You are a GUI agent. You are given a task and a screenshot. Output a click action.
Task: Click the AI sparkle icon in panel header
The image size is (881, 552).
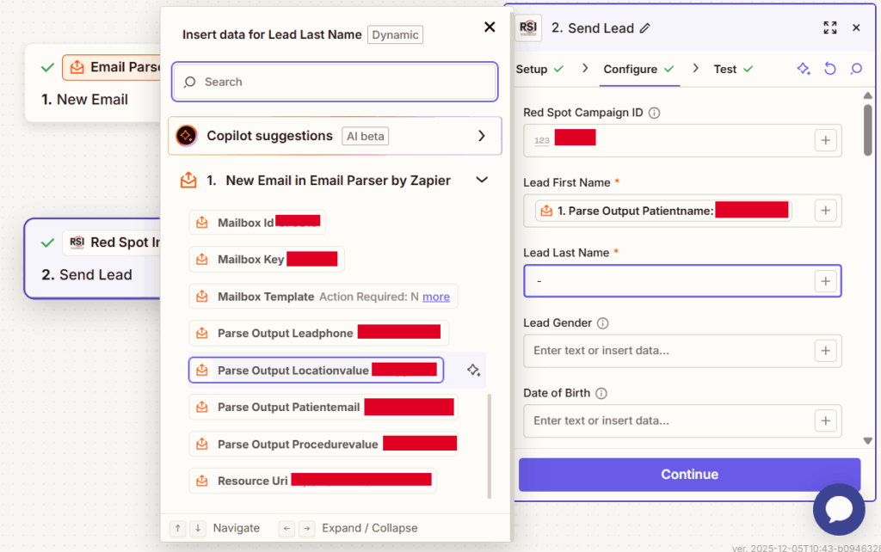804,69
